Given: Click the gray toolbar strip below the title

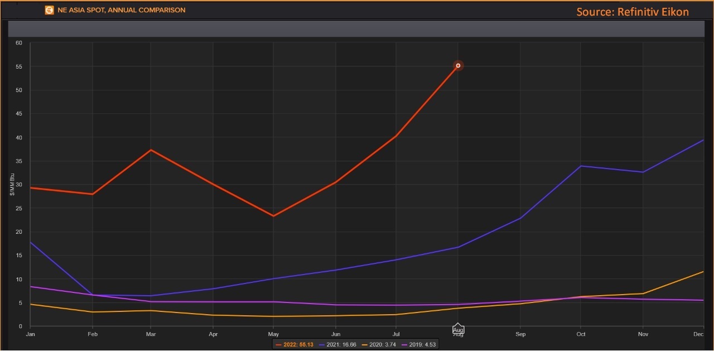Looking at the screenshot, I should pyautogui.click(x=357, y=29).
